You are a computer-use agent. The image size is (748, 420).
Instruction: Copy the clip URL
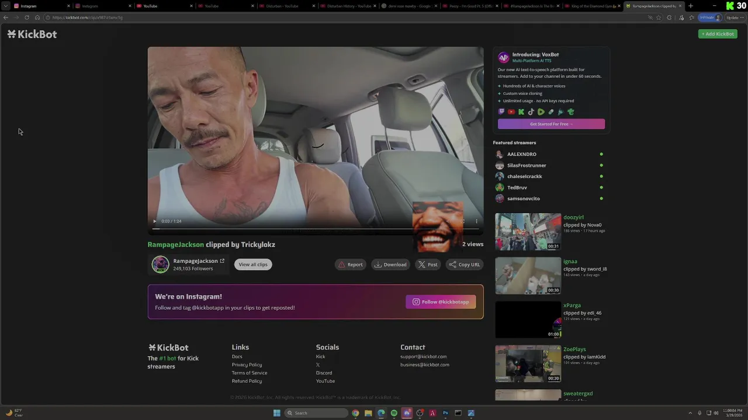pos(465,264)
